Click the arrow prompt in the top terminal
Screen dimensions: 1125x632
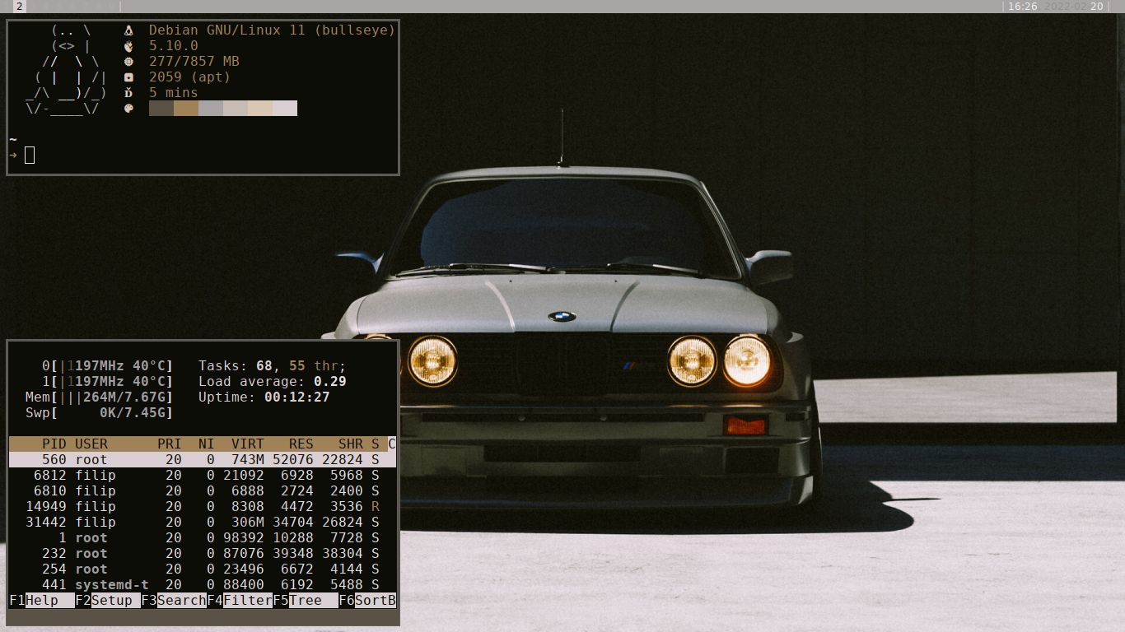click(x=14, y=154)
